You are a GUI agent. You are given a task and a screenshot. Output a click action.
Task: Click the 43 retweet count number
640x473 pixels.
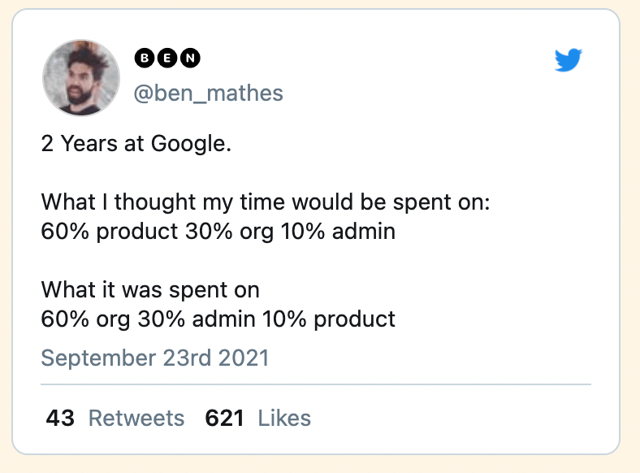pyautogui.click(x=60, y=418)
